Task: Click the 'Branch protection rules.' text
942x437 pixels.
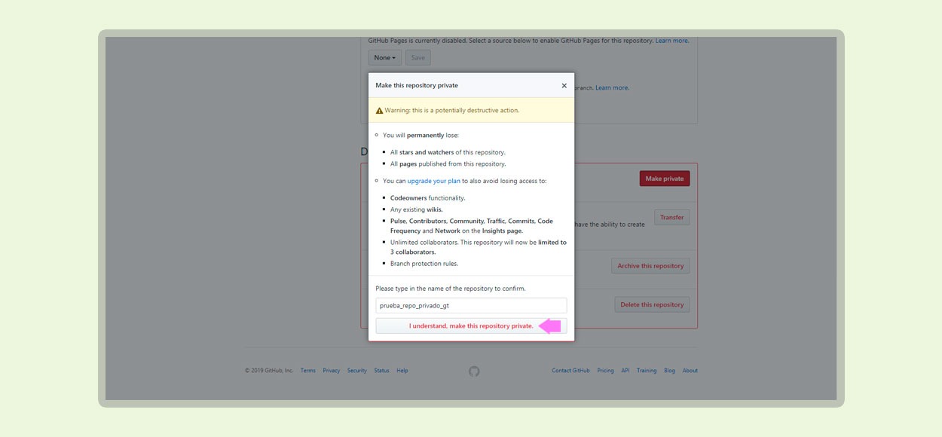Action: pos(424,264)
